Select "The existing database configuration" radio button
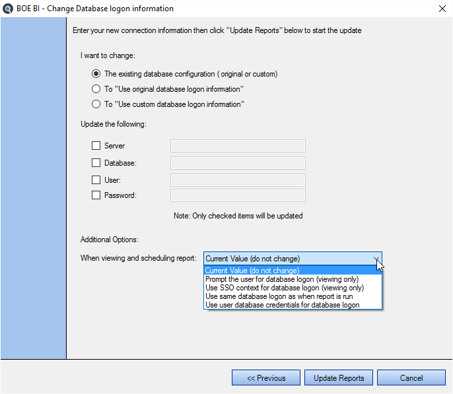This screenshot has width=453, height=394. tap(96, 74)
